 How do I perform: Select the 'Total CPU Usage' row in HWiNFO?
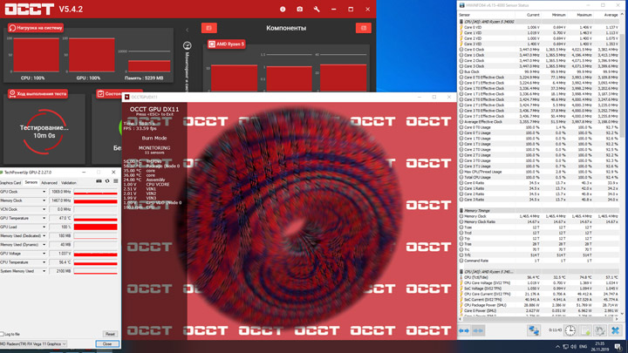[539, 177]
